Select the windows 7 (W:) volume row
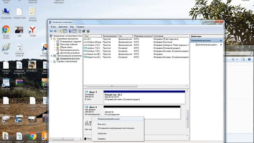 pyautogui.click(x=136, y=48)
